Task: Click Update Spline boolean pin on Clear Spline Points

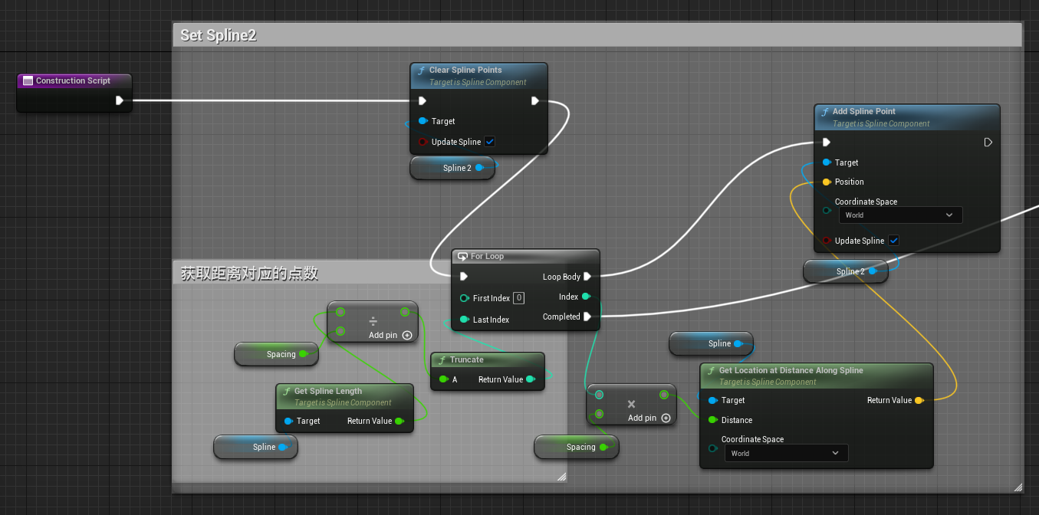Action: [423, 142]
